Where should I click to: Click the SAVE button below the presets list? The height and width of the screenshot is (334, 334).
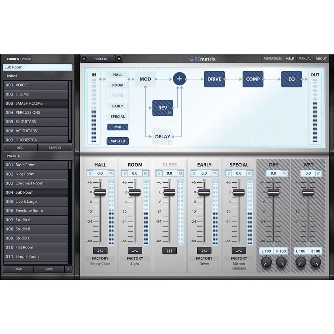pyautogui.click(x=49, y=269)
